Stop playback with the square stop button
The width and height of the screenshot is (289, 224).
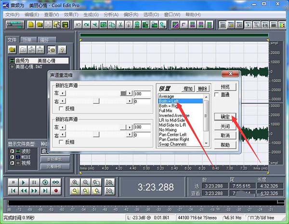(x=13, y=183)
